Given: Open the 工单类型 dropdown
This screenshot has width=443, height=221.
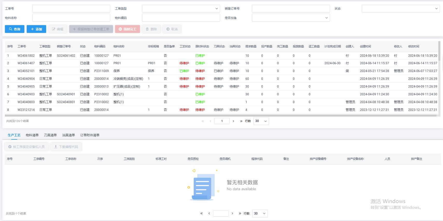Looking at the screenshot, I should 181,9.
